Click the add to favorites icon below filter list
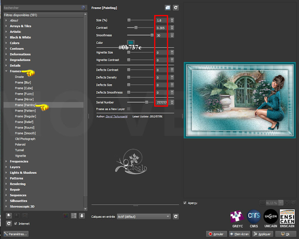 (x=9, y=215)
